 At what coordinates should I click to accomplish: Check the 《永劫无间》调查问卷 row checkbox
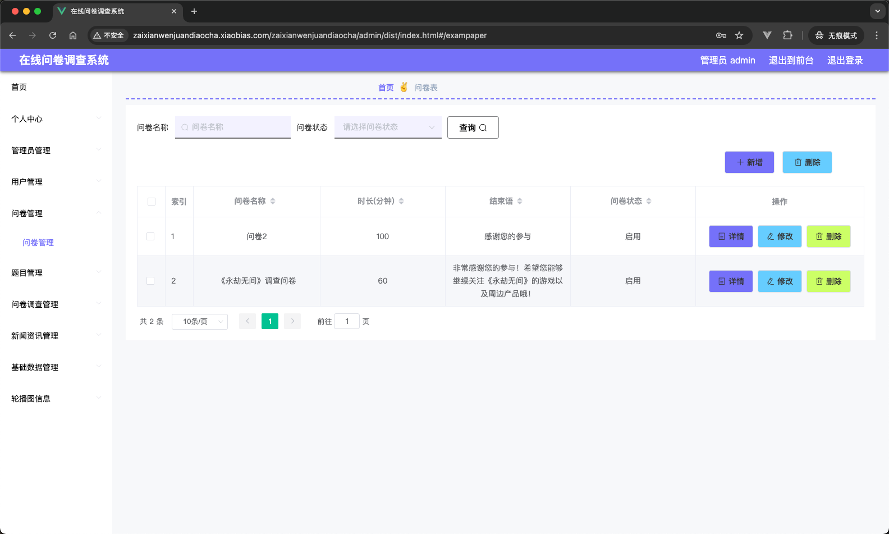(x=150, y=281)
